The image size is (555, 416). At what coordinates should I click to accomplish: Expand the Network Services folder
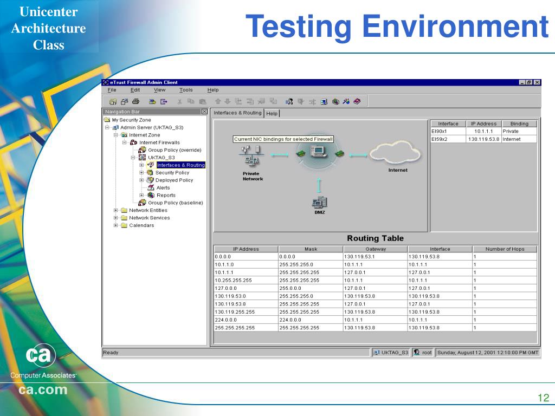point(116,218)
